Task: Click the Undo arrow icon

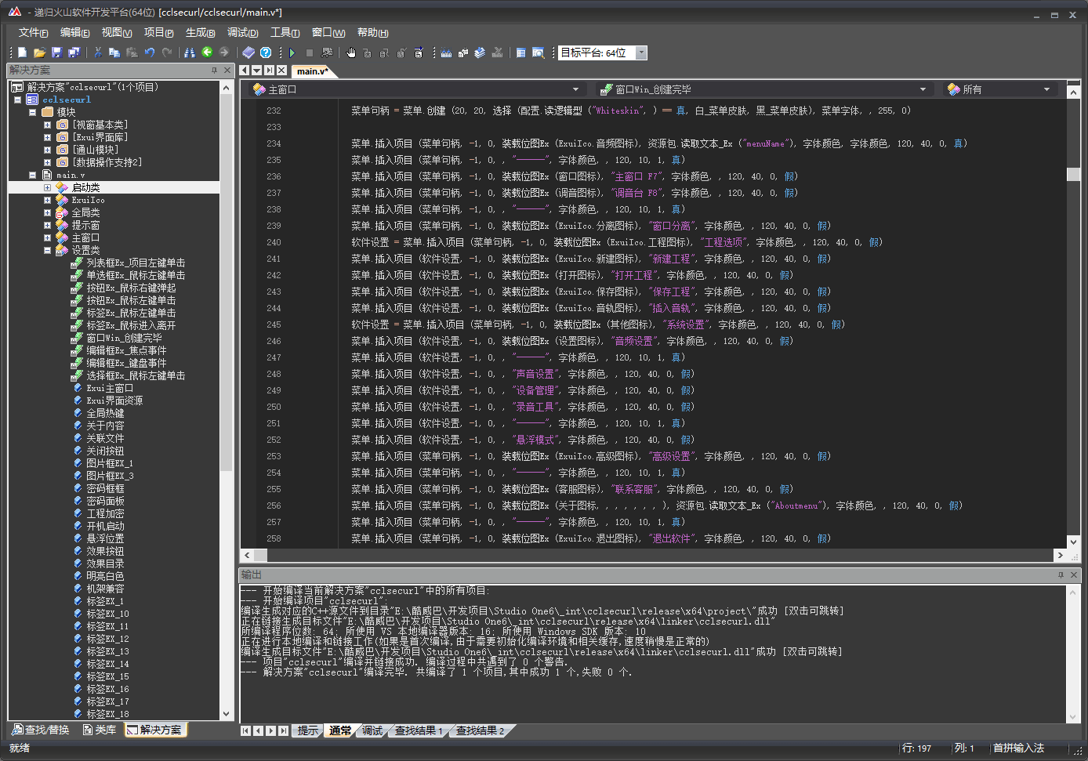Action: pyautogui.click(x=149, y=53)
